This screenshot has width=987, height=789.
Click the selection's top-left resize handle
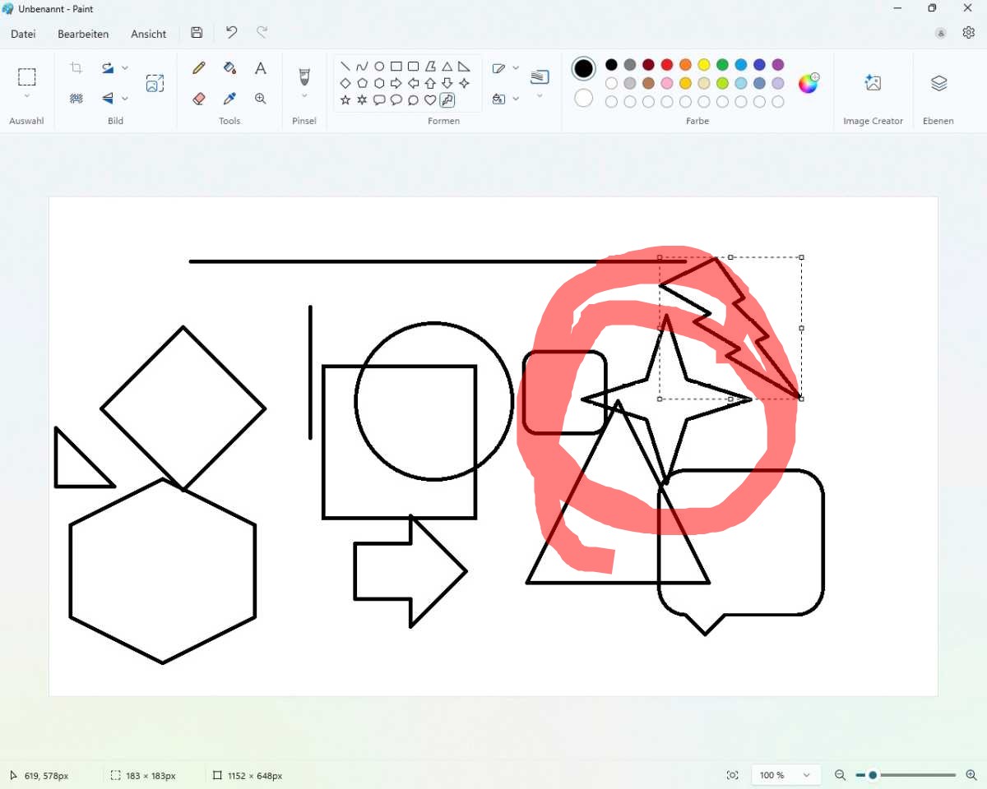(x=660, y=257)
